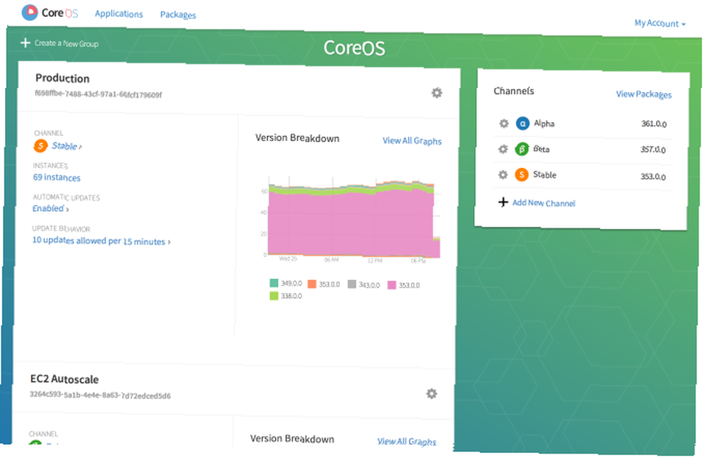Viewport: 703px width, 458px height.
Task: Click the Channels panel heading
Action: [x=514, y=91]
